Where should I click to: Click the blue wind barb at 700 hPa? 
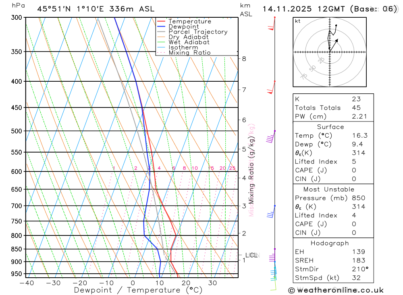[x=271, y=212]
